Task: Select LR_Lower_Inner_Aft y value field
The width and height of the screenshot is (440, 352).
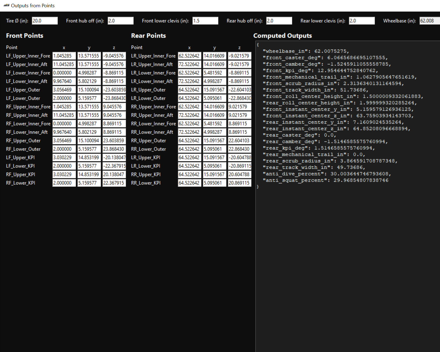Action: [214, 81]
